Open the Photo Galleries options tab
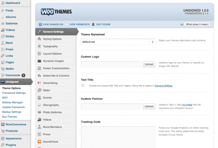Screen dimensions: 218x148 pos(56,112)
